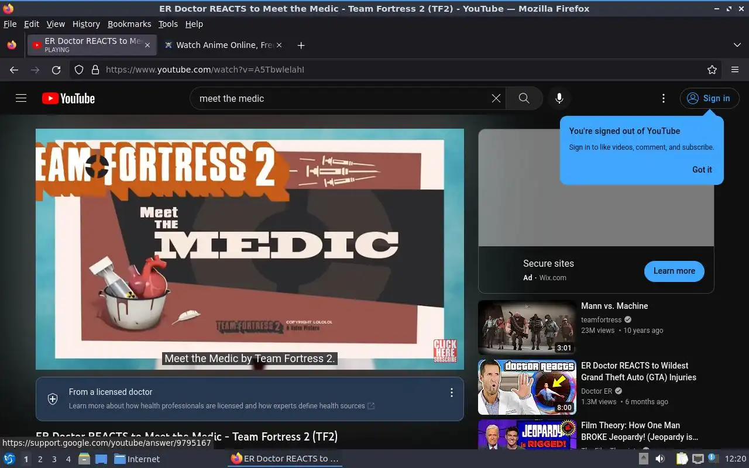Open the file manager taskbar icon
Screen dimensions: 749x468
[84, 459]
